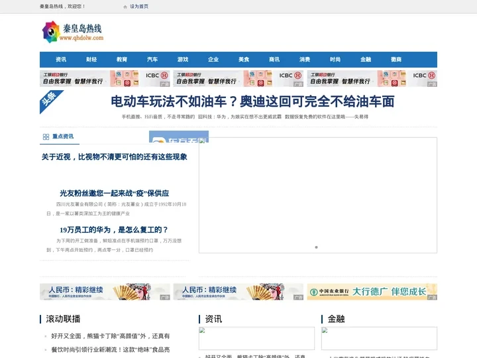Open 好开又全面,熊猫卡丁 scrolling news link

111,336
